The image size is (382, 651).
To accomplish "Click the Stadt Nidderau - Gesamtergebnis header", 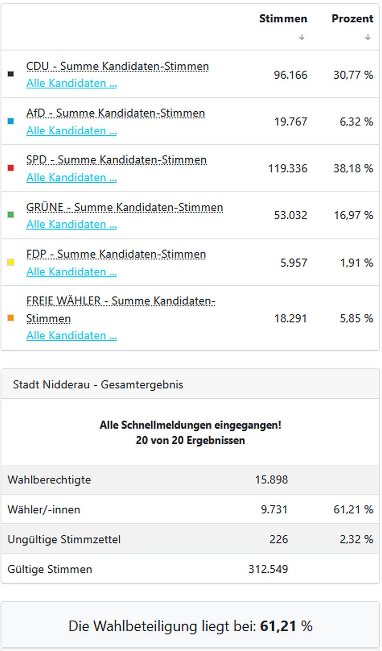I will (98, 385).
